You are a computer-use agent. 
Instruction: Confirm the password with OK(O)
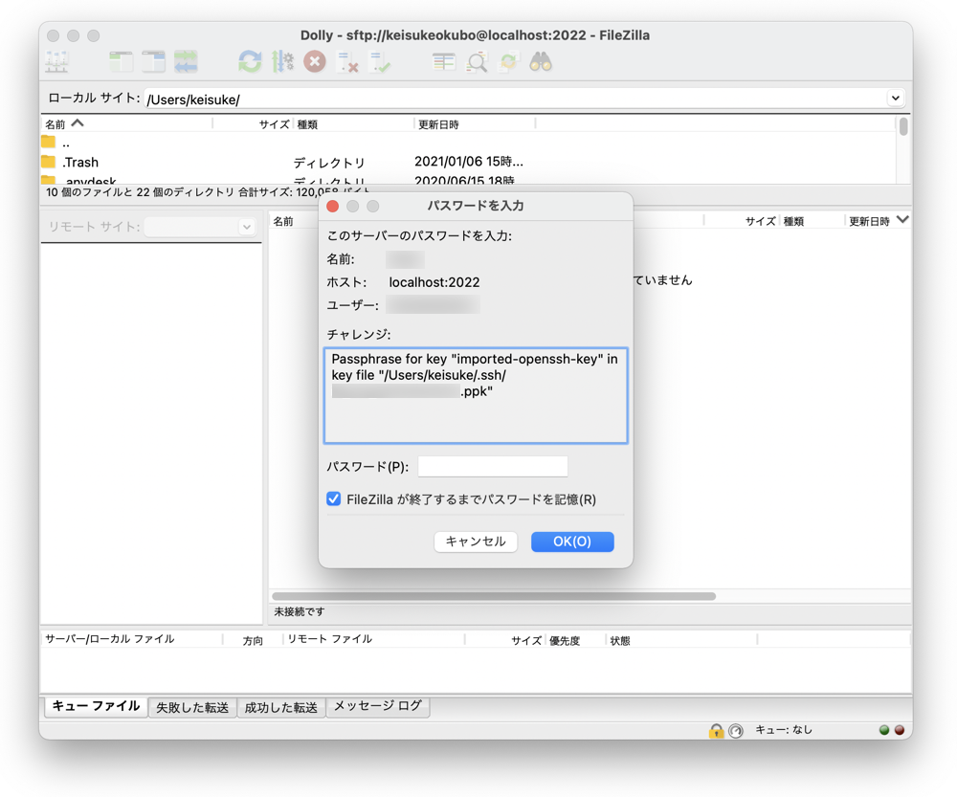coord(572,542)
